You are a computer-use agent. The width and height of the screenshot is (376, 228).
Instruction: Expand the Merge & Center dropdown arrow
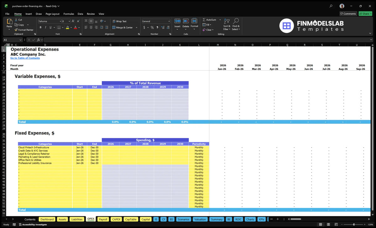(137, 28)
